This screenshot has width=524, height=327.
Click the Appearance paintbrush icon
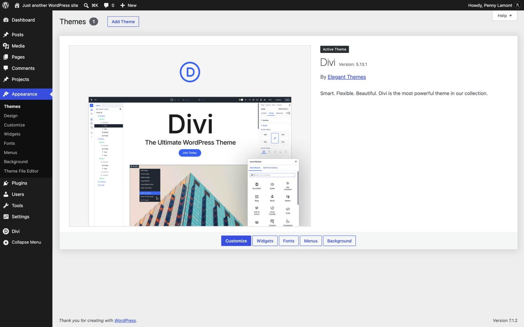(6, 94)
